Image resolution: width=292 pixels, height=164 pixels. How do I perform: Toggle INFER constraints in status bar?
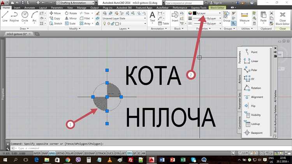coord(37,153)
